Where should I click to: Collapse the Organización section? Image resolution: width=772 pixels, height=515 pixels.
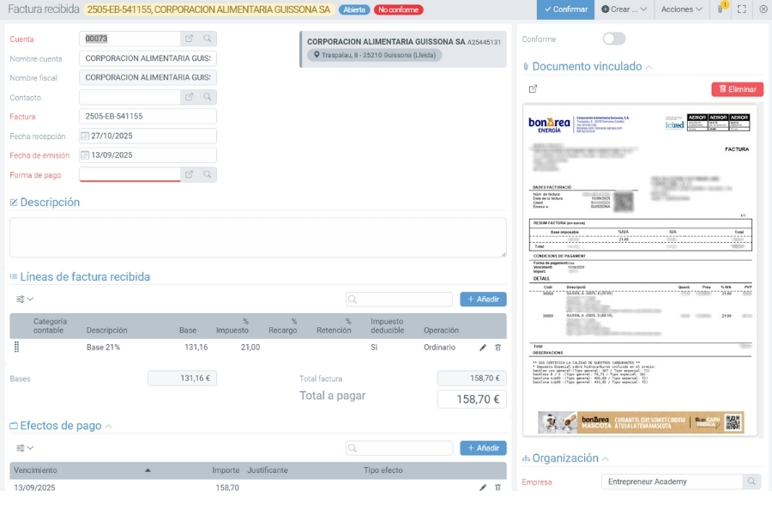tap(606, 459)
